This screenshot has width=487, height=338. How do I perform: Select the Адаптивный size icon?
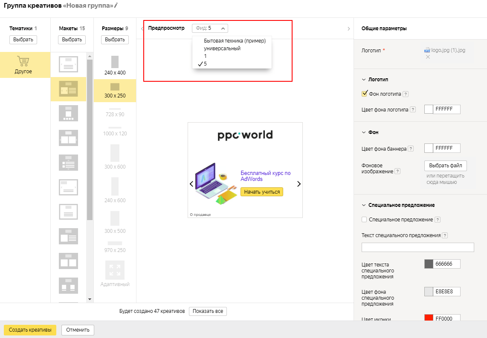pyautogui.click(x=115, y=270)
